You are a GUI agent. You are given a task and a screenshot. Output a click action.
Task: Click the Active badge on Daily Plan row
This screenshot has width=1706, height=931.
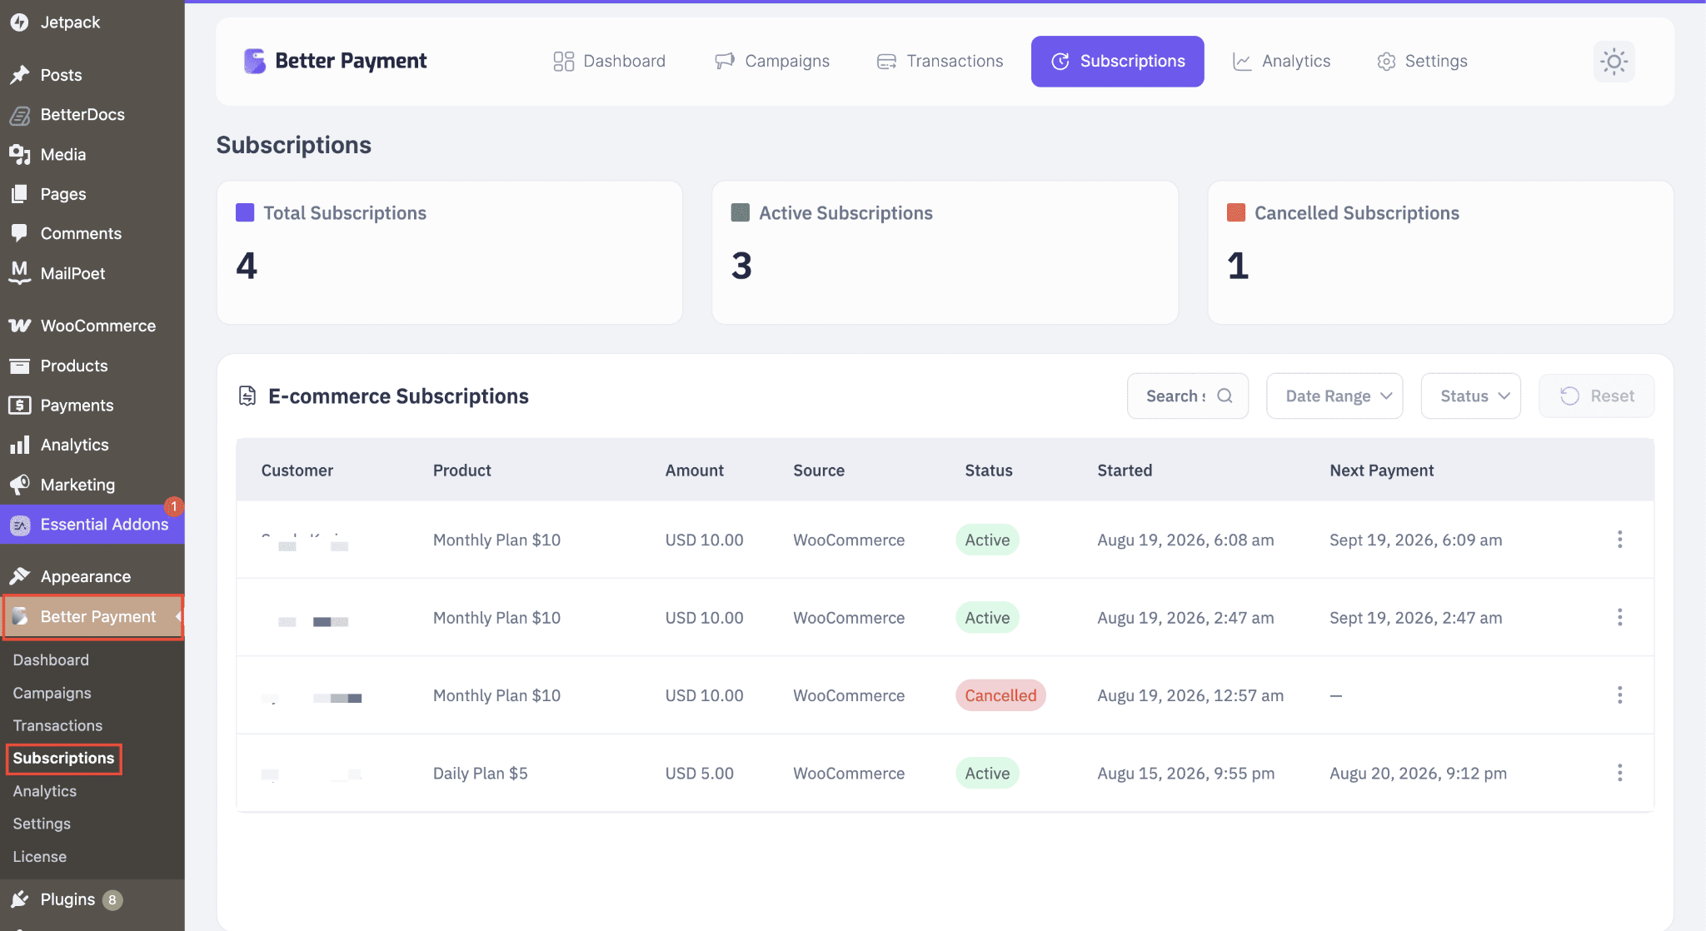[987, 773]
